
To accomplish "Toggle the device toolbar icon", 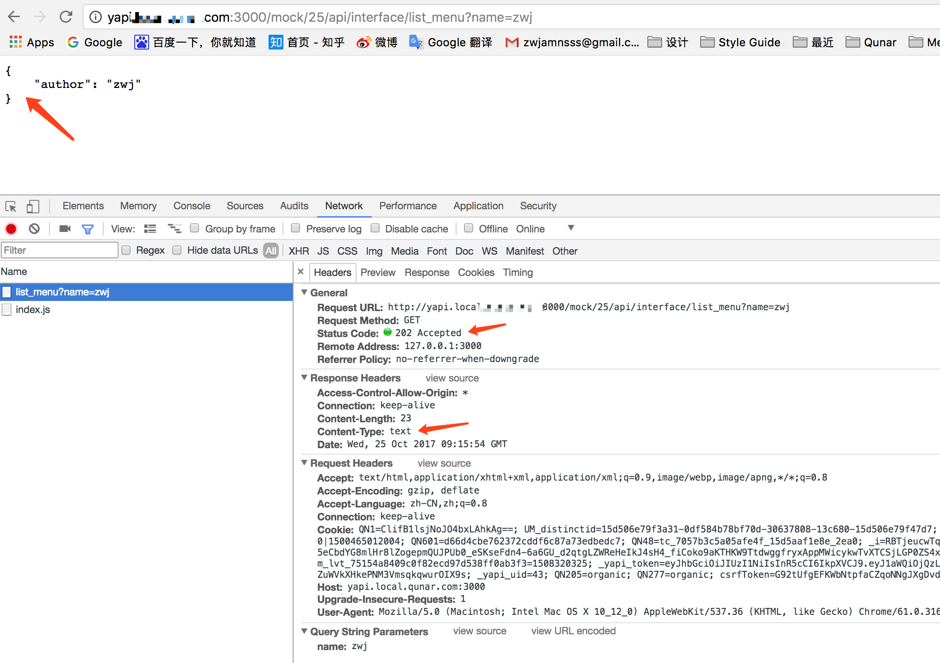I will pos(32,206).
